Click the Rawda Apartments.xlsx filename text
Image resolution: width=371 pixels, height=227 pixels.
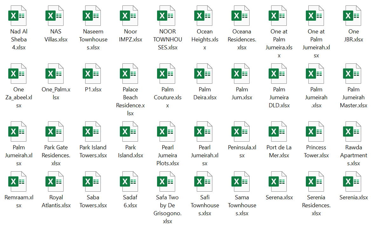(x=353, y=155)
